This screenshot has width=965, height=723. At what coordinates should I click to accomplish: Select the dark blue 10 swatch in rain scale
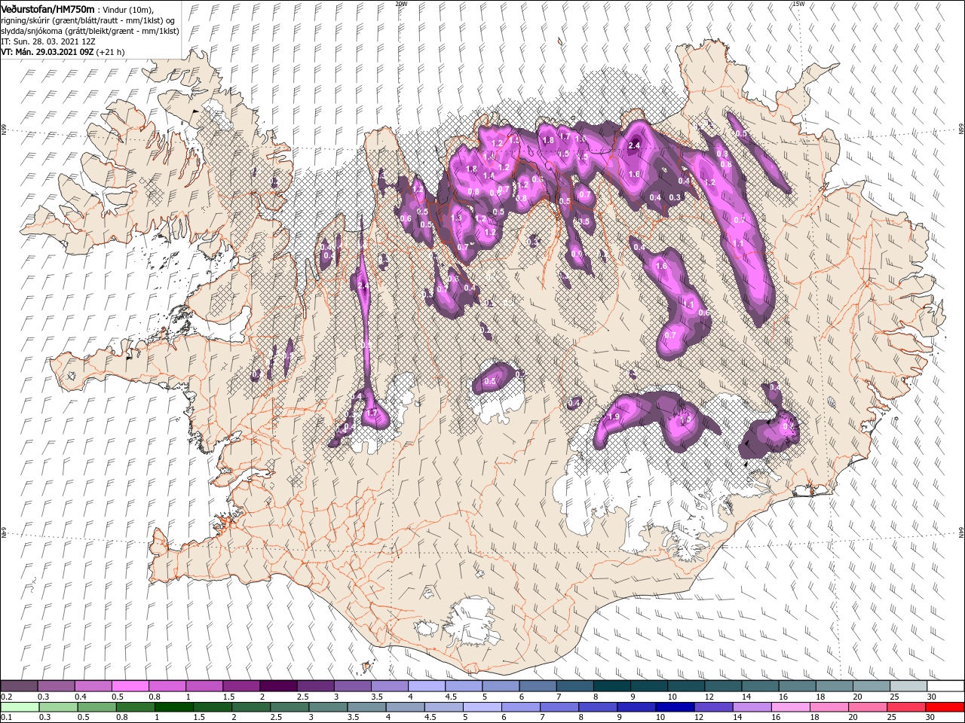point(675,706)
